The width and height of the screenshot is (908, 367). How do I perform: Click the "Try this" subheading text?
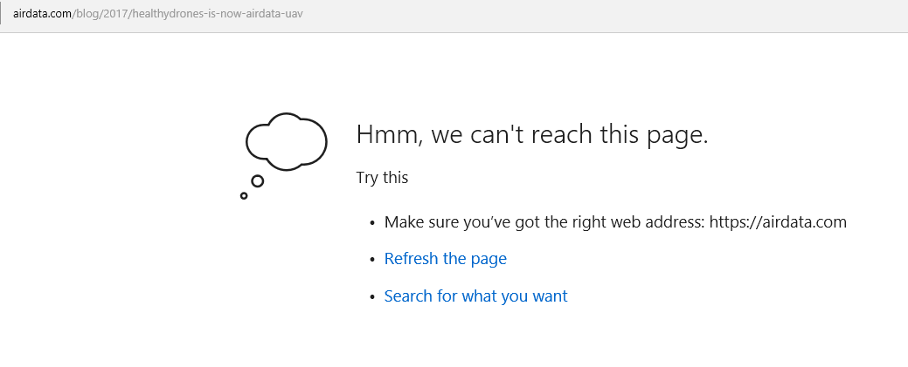click(382, 178)
